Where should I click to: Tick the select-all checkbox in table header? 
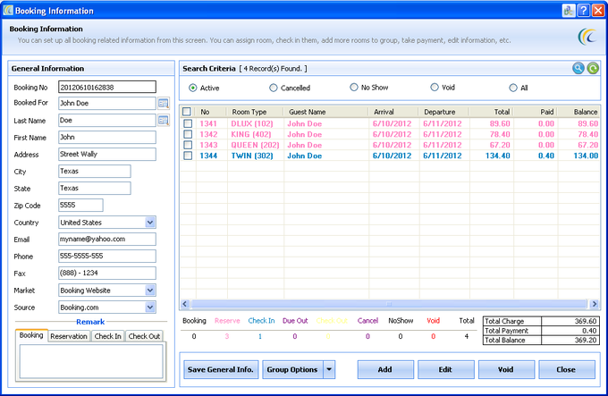(x=187, y=112)
